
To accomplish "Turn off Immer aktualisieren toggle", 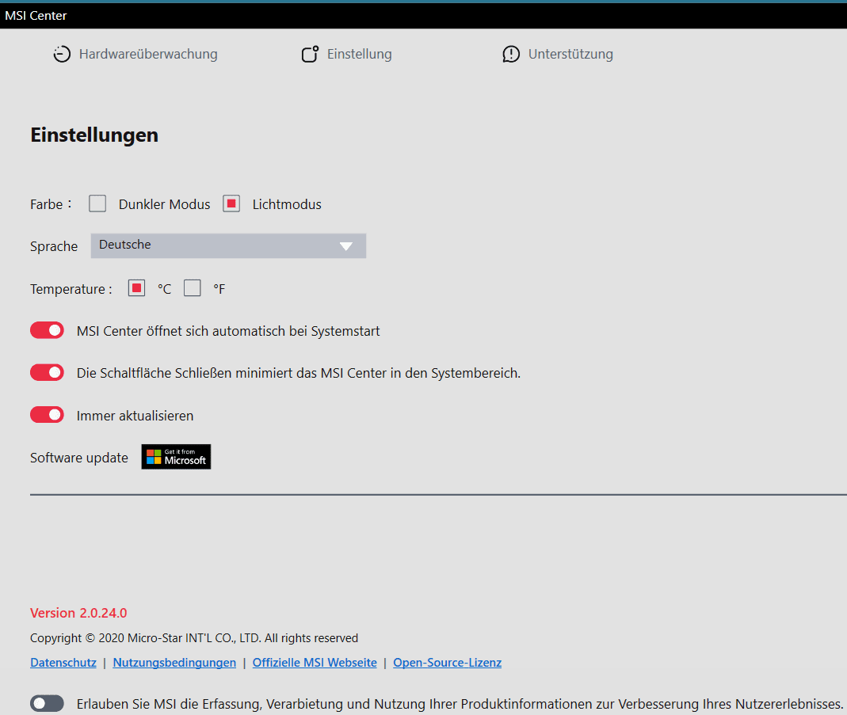I will click(47, 415).
